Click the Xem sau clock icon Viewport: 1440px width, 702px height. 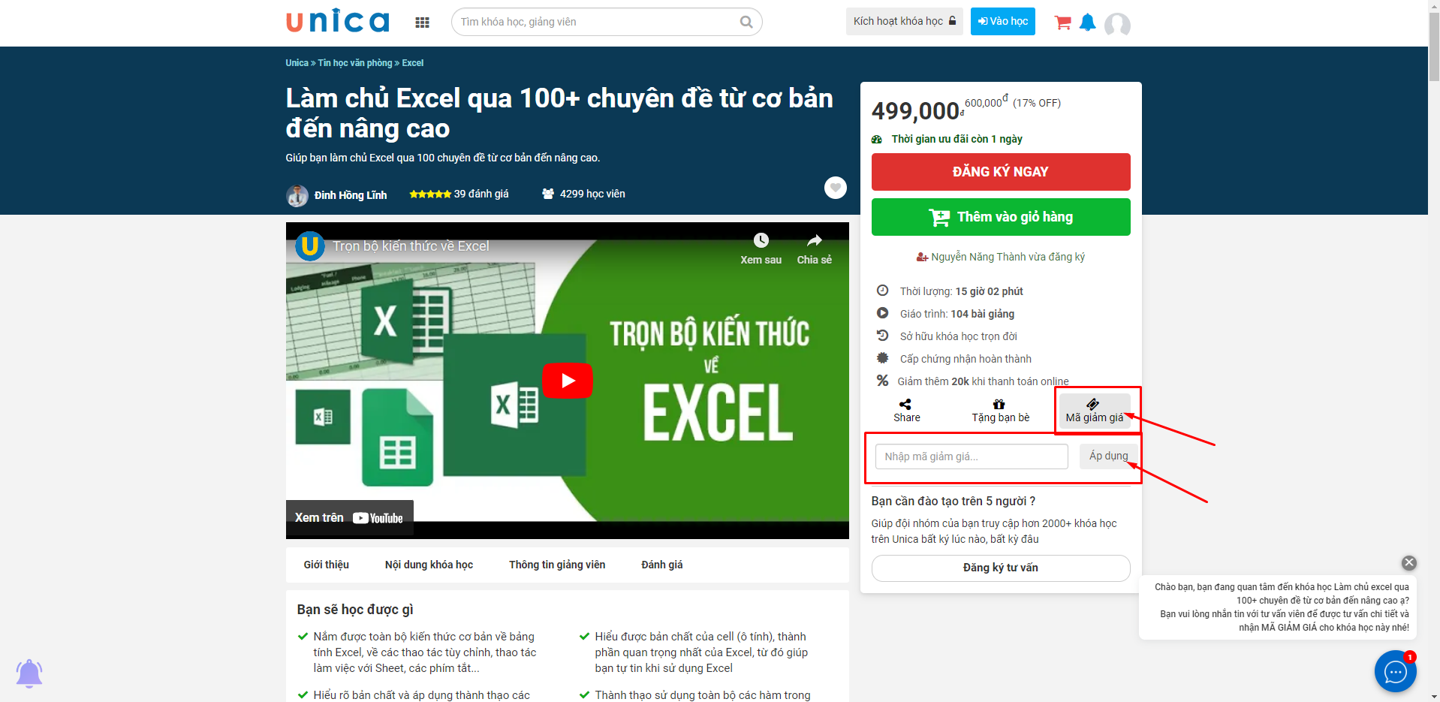761,240
